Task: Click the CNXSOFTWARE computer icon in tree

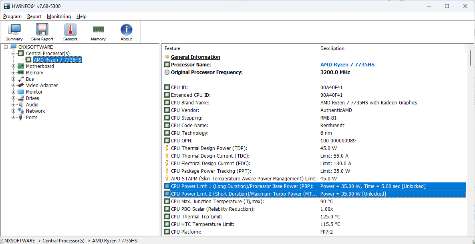Action: 14,47
